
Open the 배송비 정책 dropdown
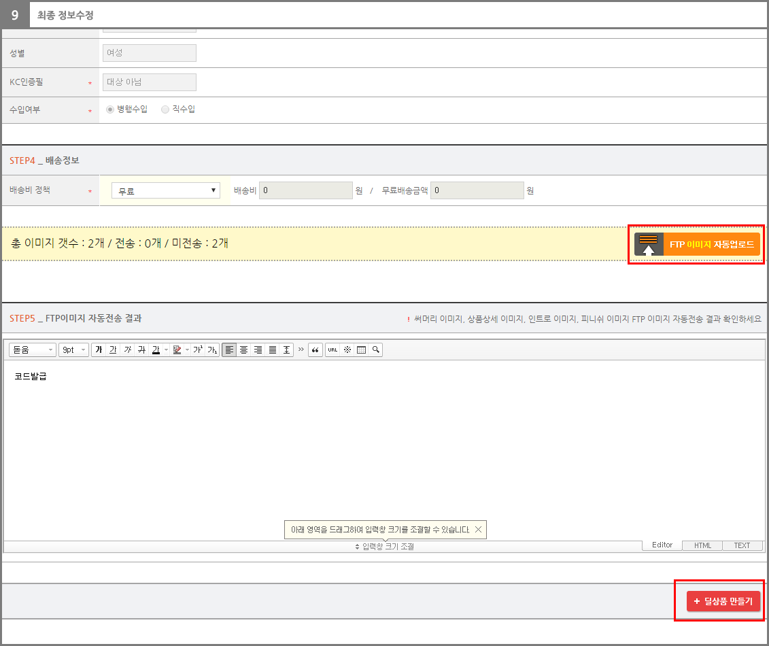click(166, 190)
